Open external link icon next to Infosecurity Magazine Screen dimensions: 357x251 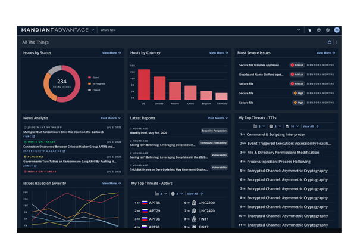click(64, 151)
